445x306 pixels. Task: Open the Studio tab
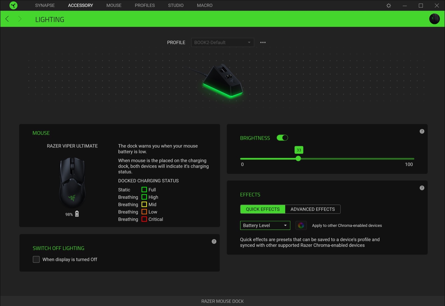pos(176,5)
